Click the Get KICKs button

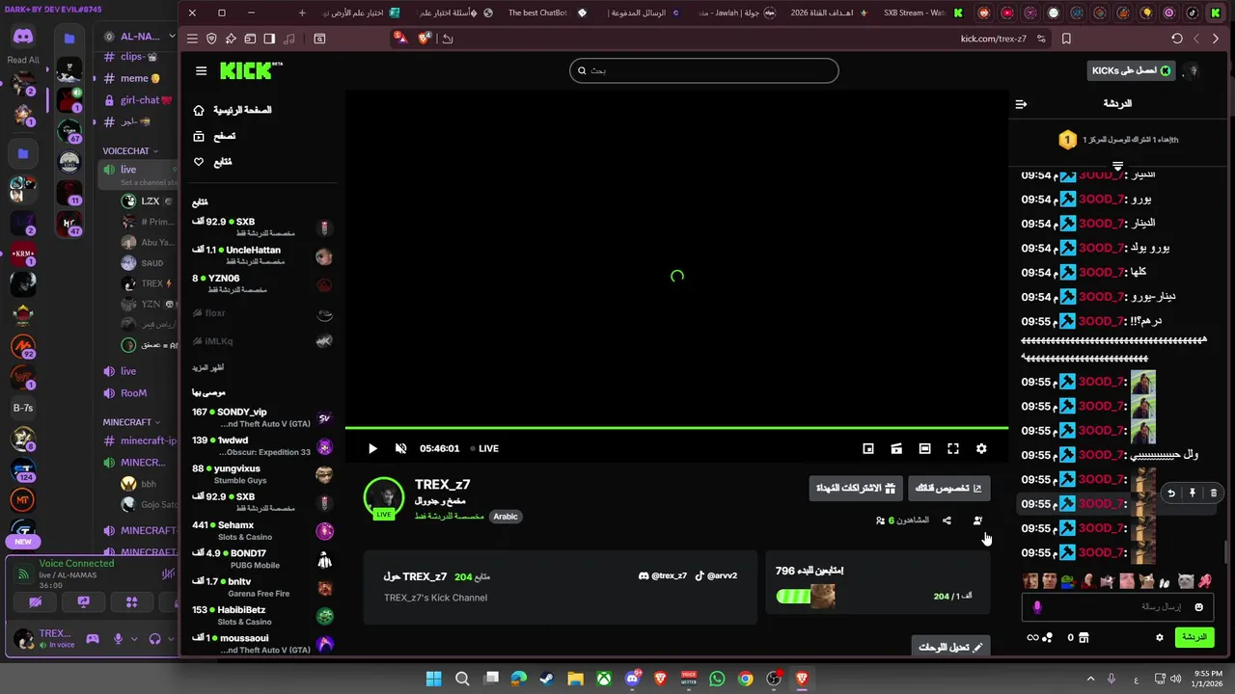(1131, 70)
